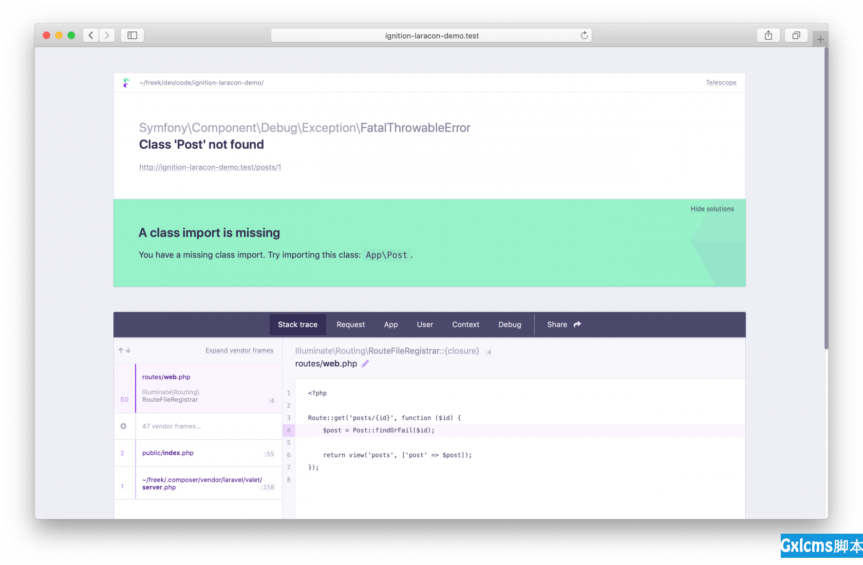
Task: Hide solutions in the green panel
Action: tap(712, 209)
